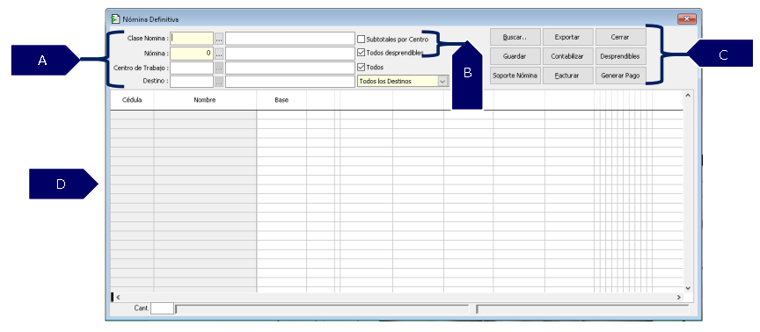
Task: Enable Subtotales por Centro checkbox
Action: click(362, 40)
